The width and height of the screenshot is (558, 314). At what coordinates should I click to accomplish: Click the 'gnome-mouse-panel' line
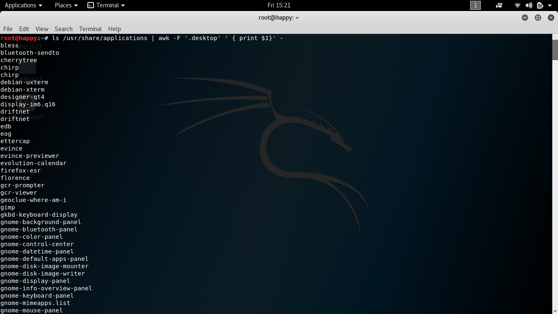click(x=31, y=310)
